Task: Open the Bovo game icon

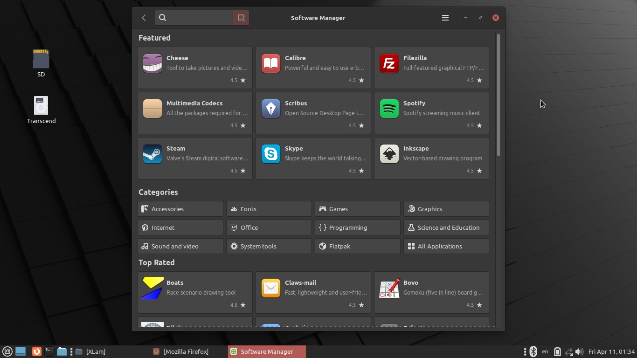Action: pyautogui.click(x=389, y=288)
